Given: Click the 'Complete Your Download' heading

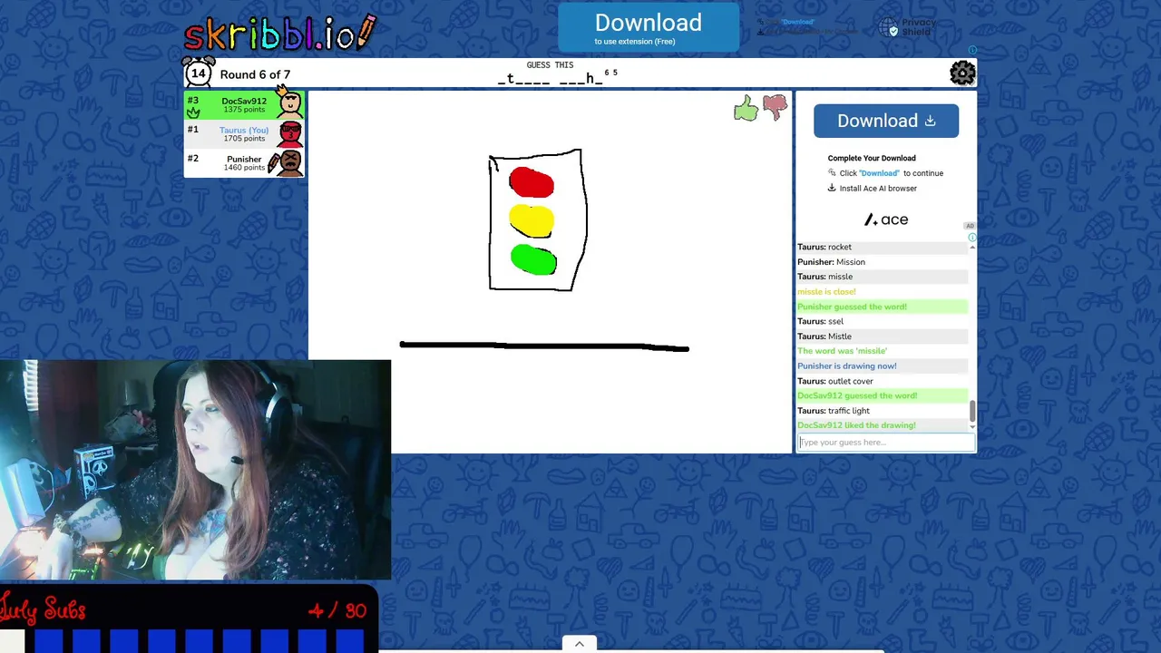Looking at the screenshot, I should pos(872,158).
